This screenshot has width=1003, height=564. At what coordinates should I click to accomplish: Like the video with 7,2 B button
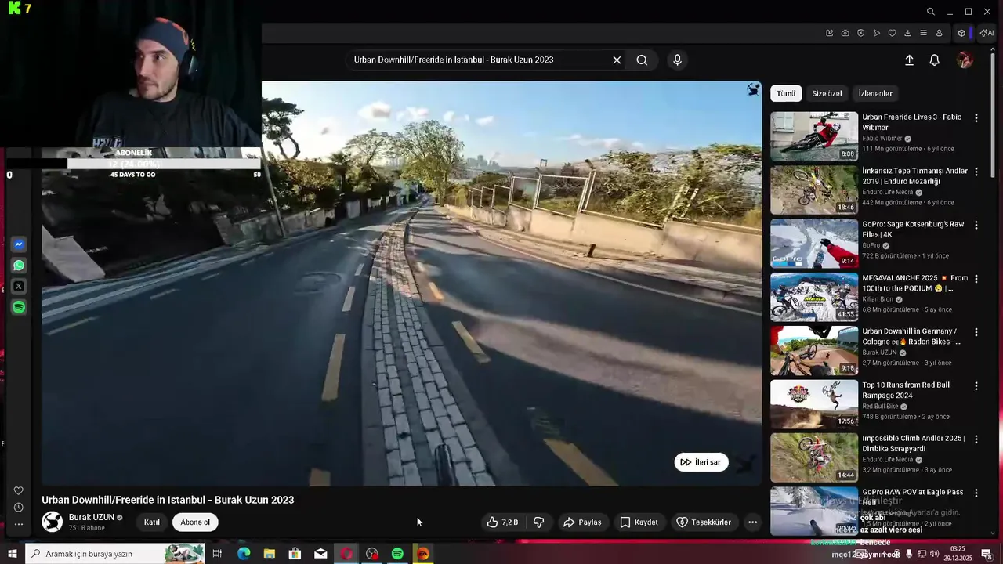[502, 522]
